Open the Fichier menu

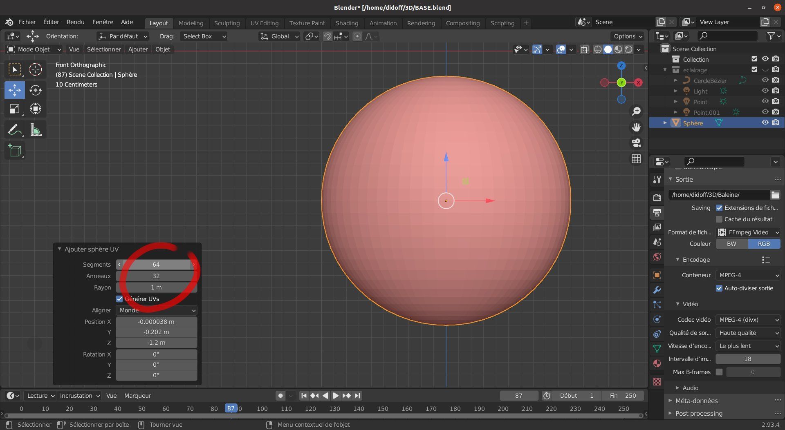click(x=27, y=22)
